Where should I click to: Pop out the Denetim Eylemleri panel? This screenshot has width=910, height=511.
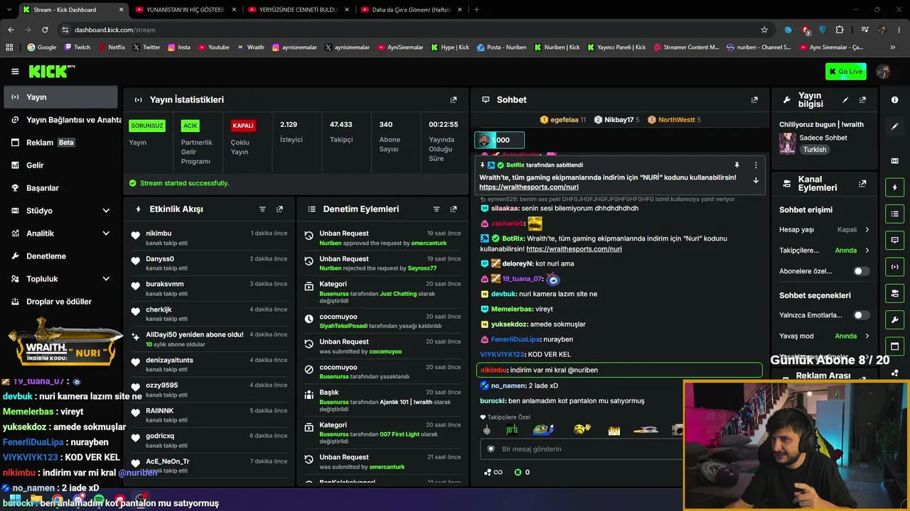coord(454,209)
